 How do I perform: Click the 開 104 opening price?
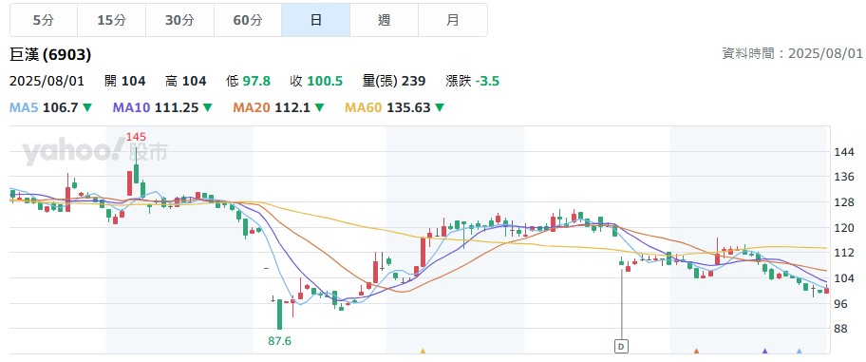click(124, 82)
